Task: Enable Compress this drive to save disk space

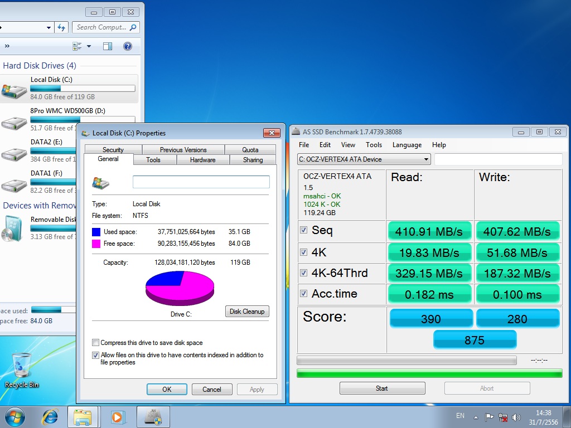Action: pos(95,343)
